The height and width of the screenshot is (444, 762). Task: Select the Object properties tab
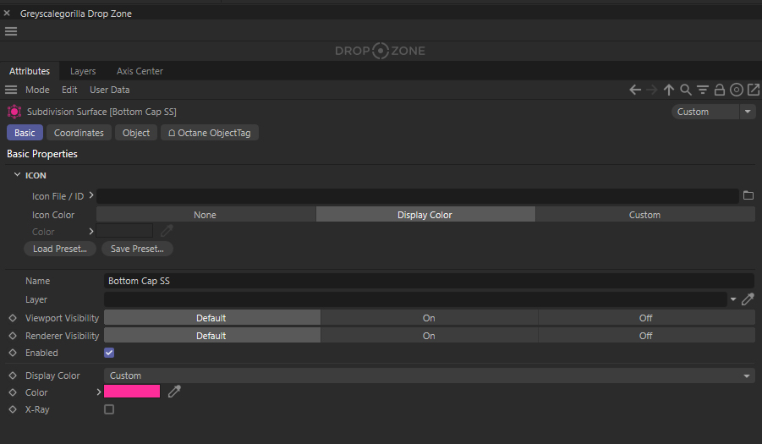(136, 133)
